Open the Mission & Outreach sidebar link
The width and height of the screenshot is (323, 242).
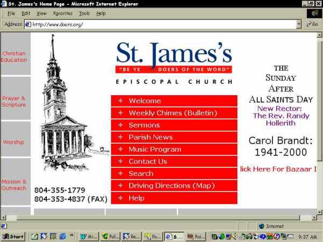point(14,185)
